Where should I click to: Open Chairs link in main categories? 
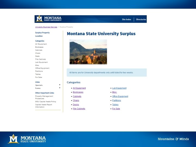76,100
